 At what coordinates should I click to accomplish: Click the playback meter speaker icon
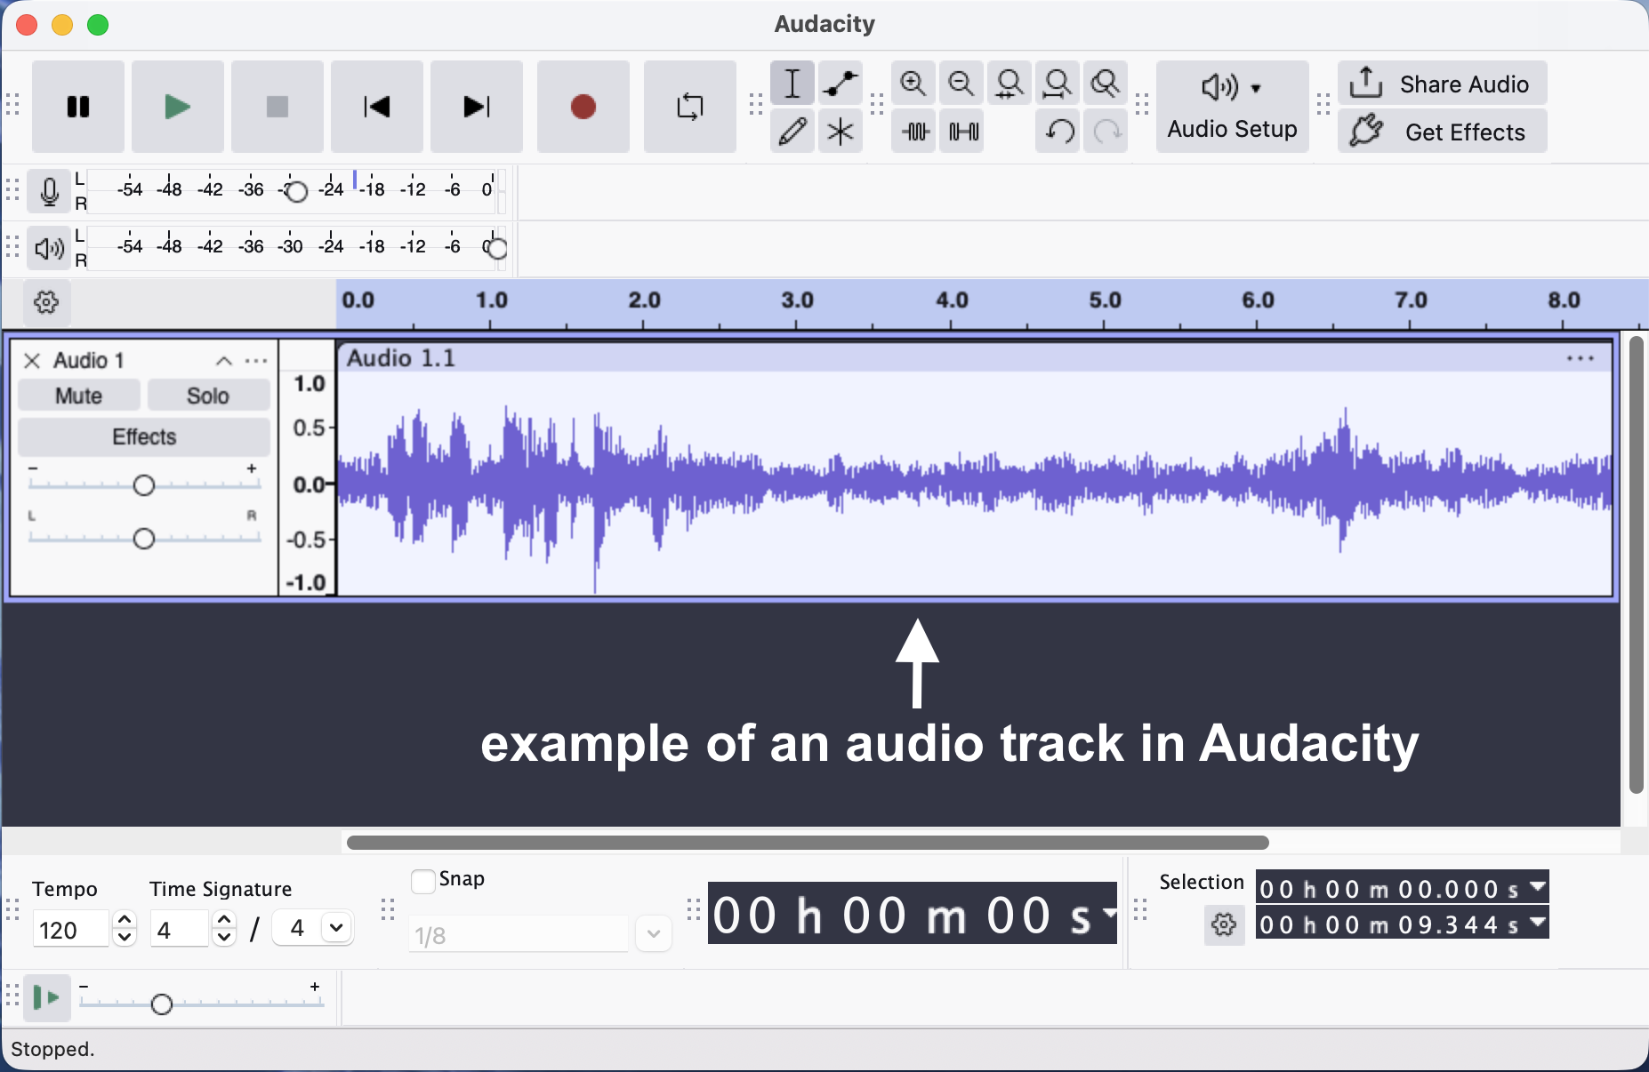[49, 248]
